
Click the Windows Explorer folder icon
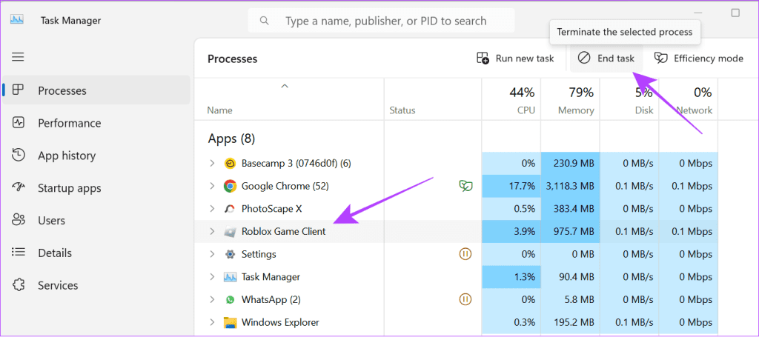pyautogui.click(x=230, y=323)
